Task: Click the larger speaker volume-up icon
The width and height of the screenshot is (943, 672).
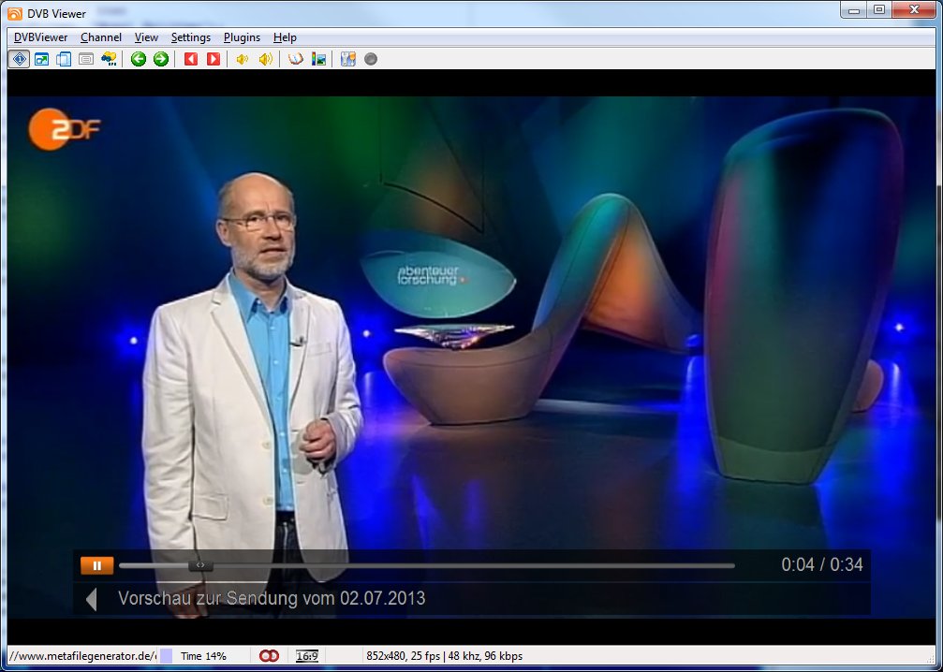Action: click(x=266, y=59)
